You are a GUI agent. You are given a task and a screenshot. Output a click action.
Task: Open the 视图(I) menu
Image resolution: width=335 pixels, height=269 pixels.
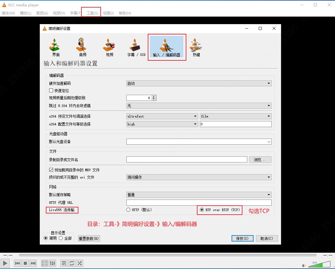click(x=108, y=13)
